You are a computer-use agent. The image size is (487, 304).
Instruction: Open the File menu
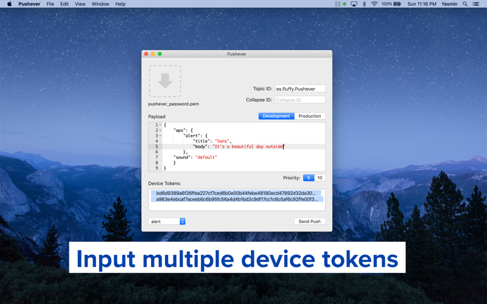click(x=50, y=4)
